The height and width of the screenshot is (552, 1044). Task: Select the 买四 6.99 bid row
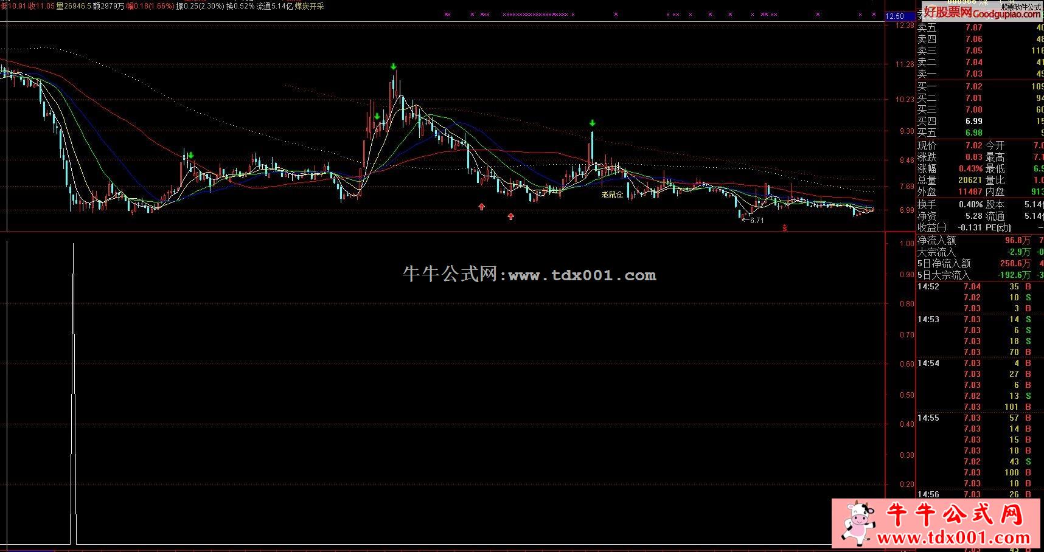(980, 121)
